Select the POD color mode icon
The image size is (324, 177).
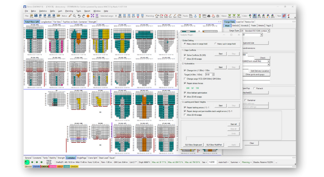[x=255, y=16]
